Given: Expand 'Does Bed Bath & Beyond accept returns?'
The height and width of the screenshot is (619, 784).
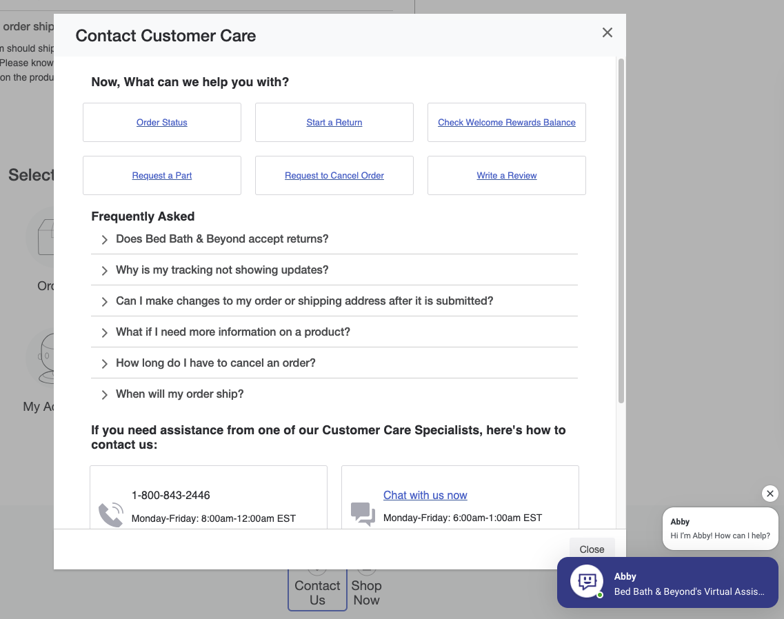Looking at the screenshot, I should (222, 239).
